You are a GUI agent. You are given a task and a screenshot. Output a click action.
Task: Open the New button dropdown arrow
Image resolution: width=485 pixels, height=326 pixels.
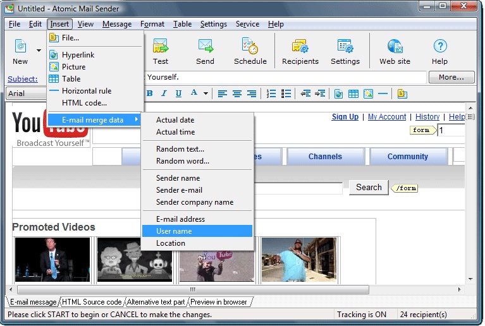[x=39, y=50]
